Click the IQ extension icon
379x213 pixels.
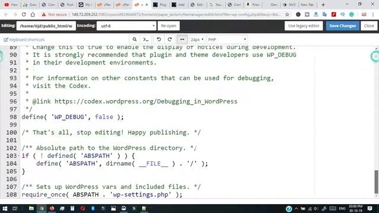point(342,14)
